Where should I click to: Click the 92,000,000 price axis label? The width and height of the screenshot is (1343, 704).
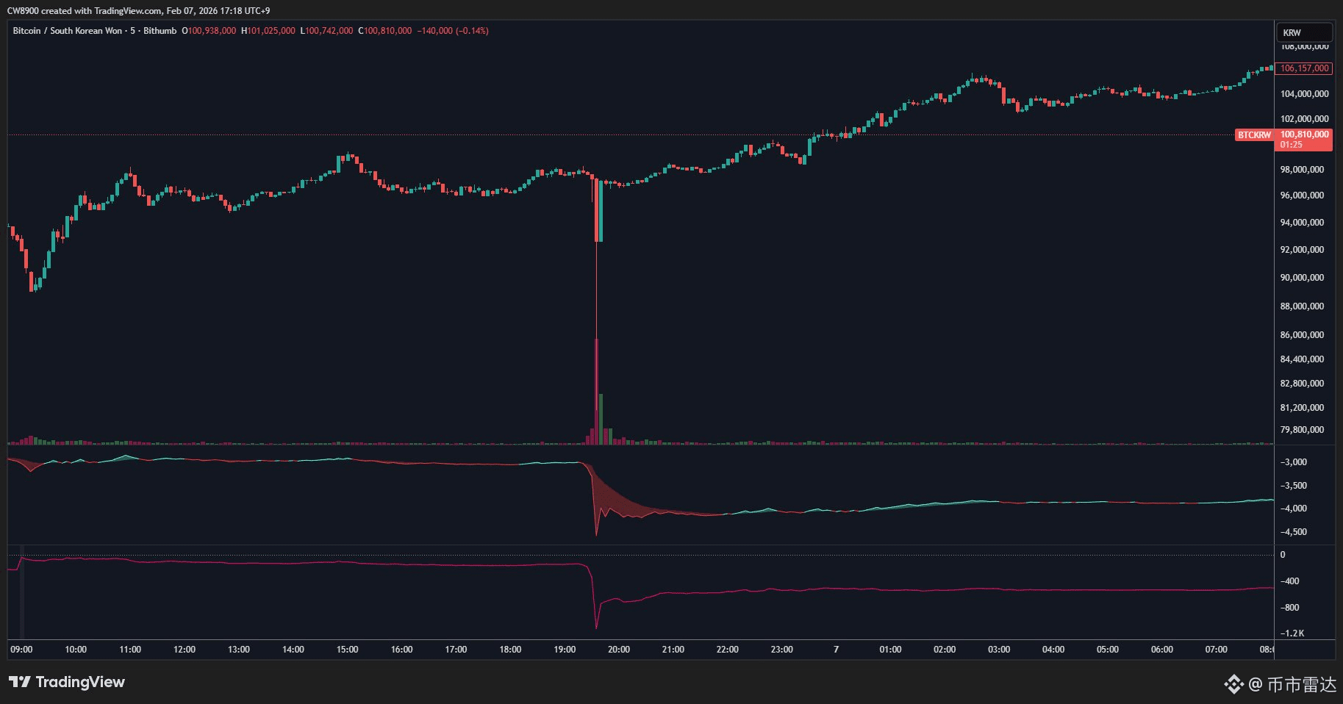tap(1302, 250)
